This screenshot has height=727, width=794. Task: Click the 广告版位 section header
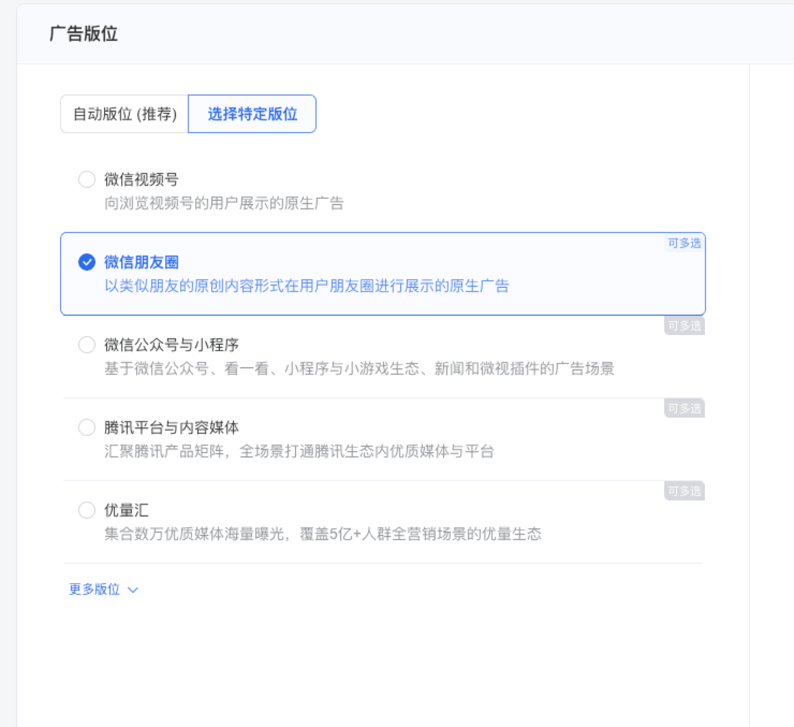(x=84, y=34)
